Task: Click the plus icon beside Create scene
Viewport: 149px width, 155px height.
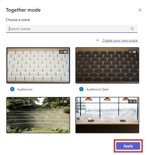Action: (97, 40)
